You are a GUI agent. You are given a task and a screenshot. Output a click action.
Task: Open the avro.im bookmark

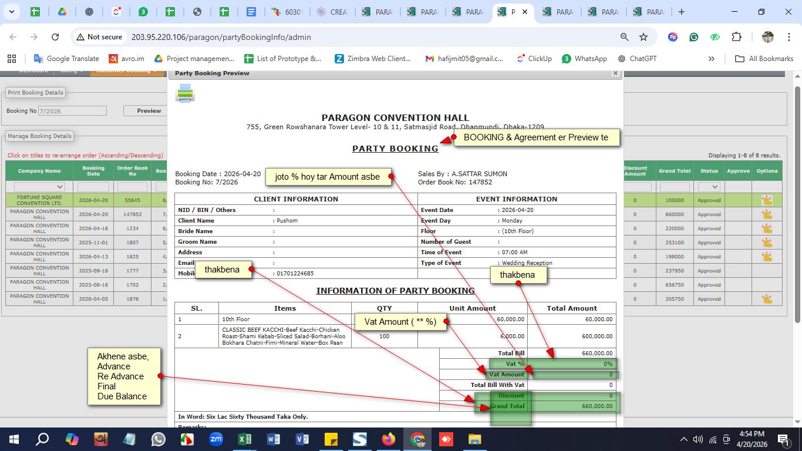[x=127, y=59]
